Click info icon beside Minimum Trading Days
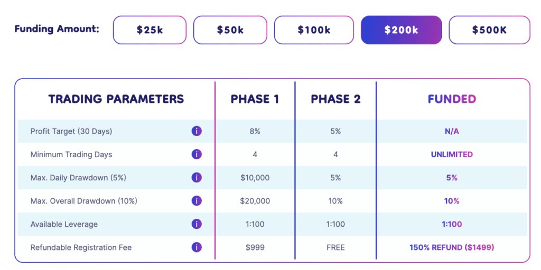This screenshot has height=270, width=541. click(197, 155)
